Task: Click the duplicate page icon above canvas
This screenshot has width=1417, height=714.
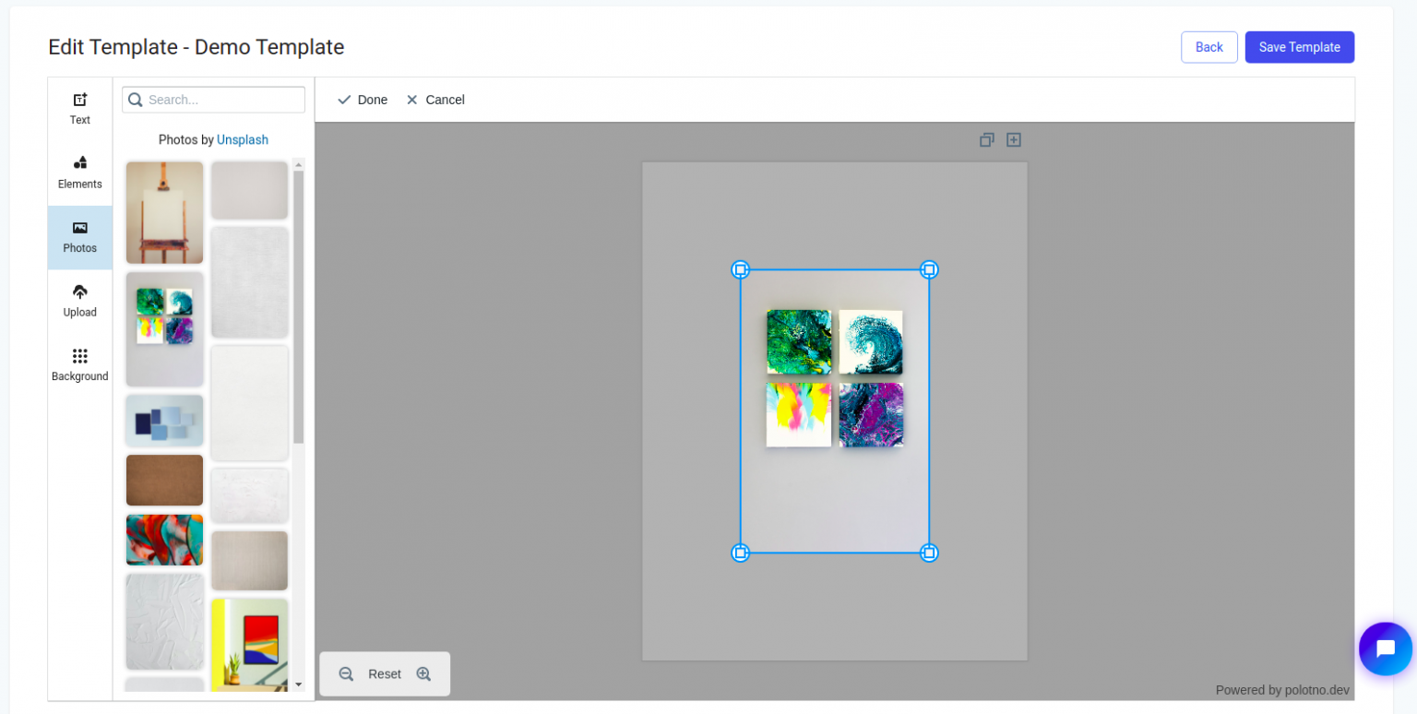Action: pyautogui.click(x=987, y=139)
